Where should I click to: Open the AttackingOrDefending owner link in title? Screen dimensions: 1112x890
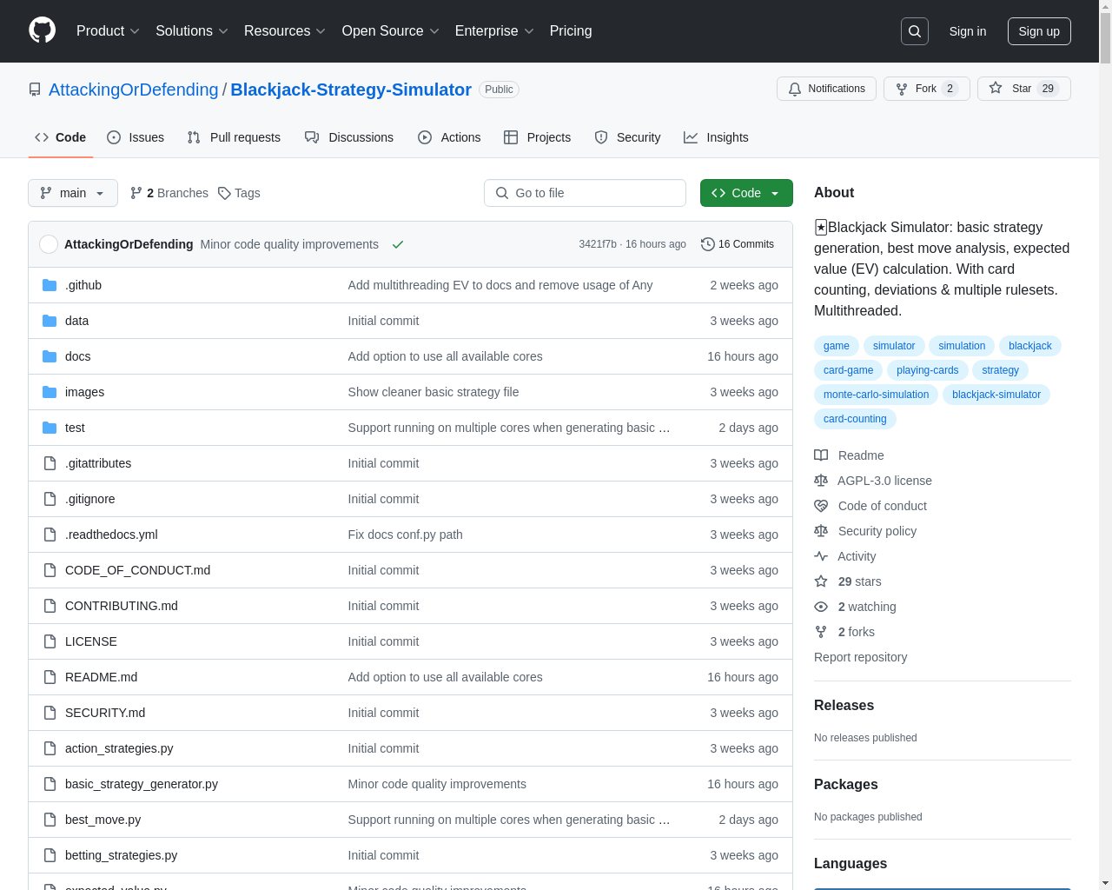(134, 90)
